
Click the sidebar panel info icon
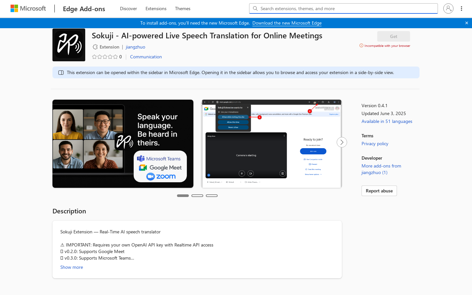point(61,72)
